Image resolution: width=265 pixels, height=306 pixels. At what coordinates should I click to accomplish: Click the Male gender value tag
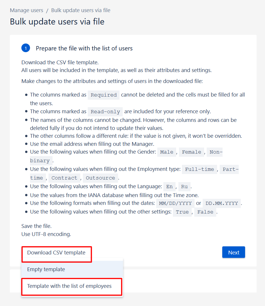point(167,152)
